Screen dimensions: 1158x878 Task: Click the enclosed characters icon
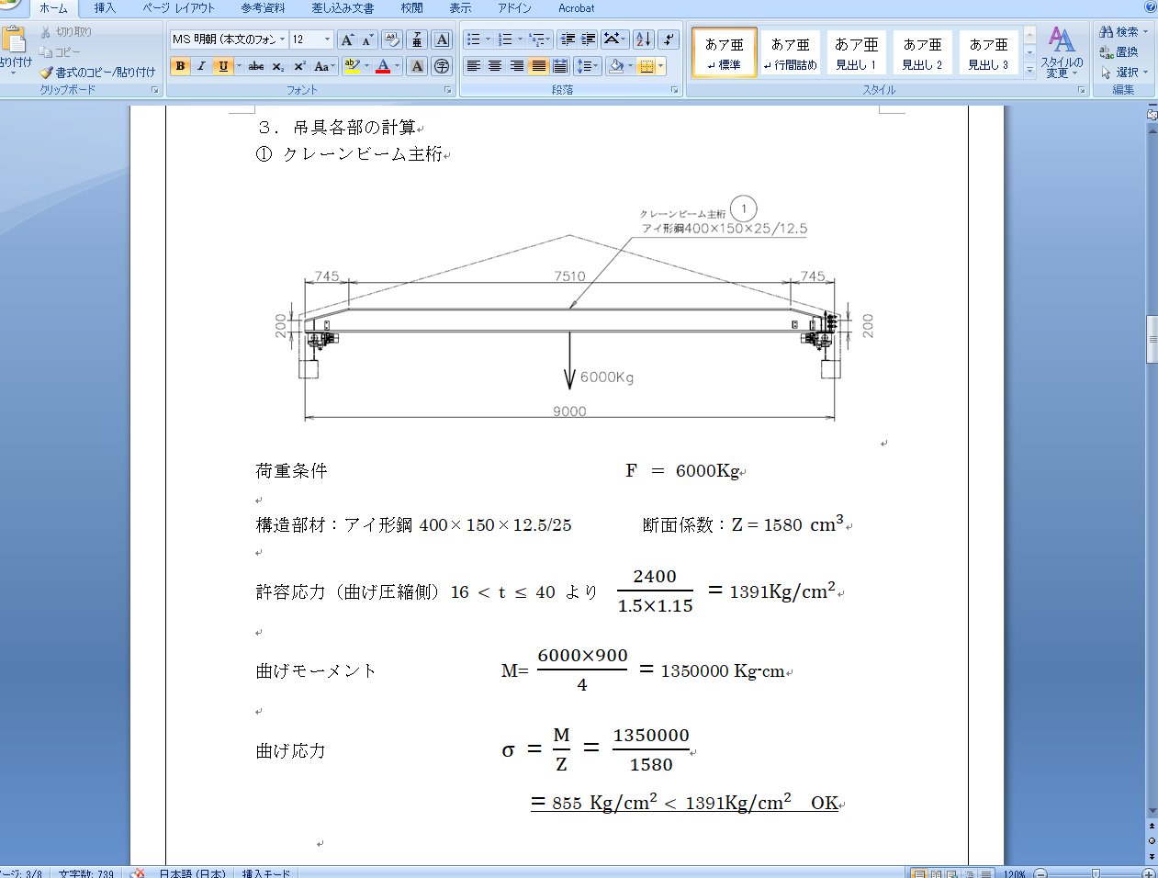pyautogui.click(x=442, y=66)
